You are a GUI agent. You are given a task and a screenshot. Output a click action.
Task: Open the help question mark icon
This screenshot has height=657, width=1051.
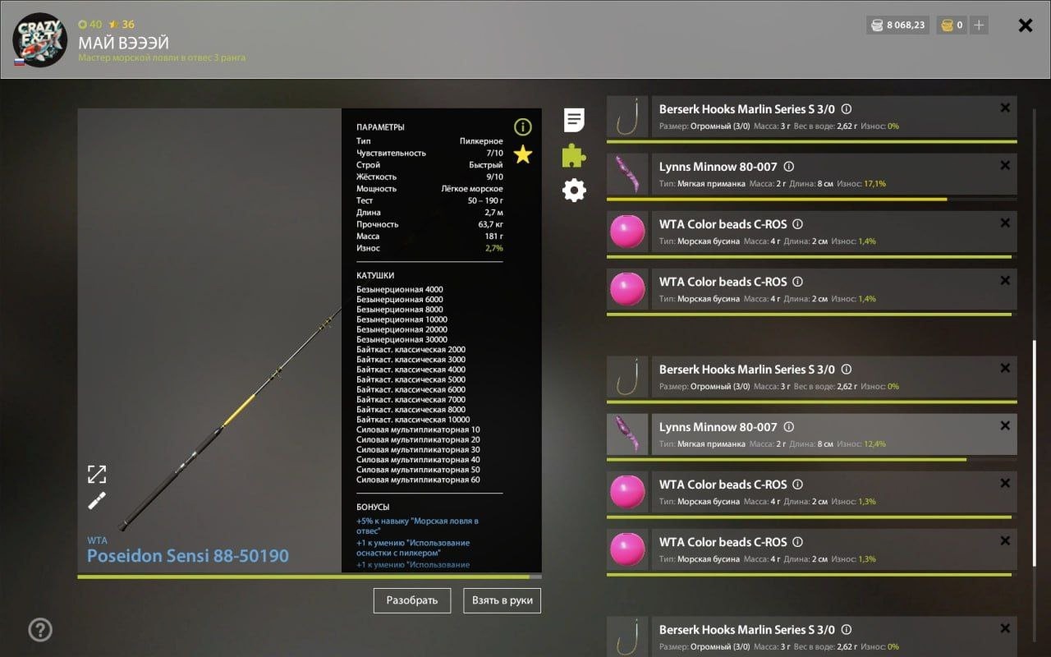pos(40,630)
